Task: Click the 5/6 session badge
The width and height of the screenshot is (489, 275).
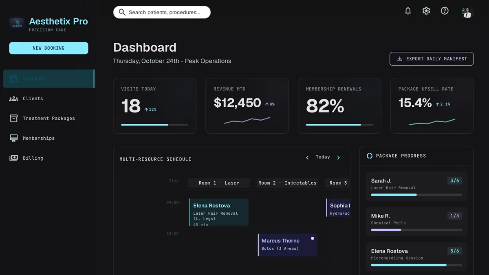Action: point(454,251)
